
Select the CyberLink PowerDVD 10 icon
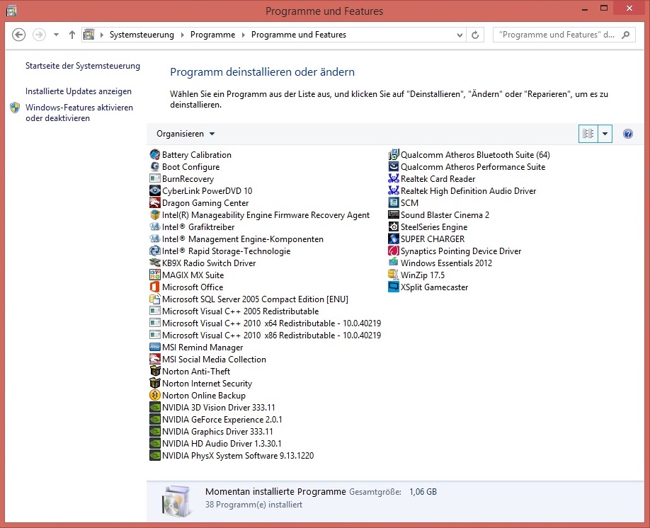(154, 190)
